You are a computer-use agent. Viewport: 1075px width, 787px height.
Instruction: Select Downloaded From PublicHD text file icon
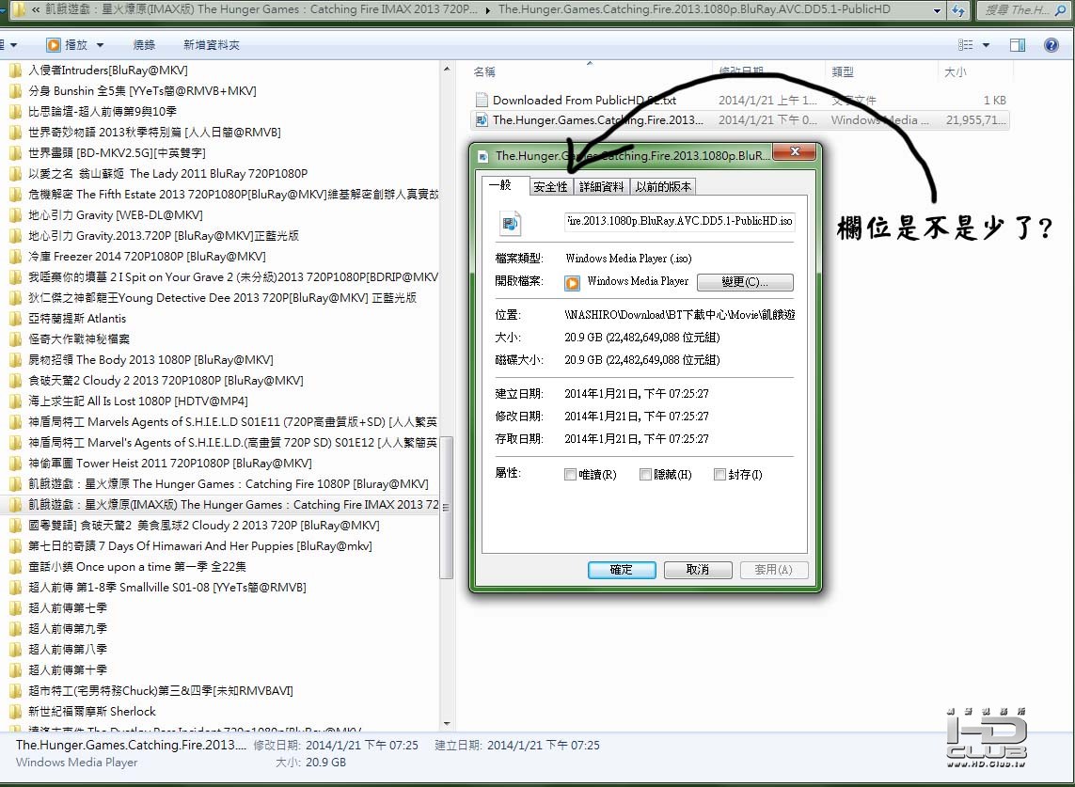(482, 100)
